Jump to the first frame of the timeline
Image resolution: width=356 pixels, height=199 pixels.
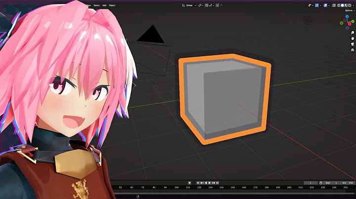pyautogui.click(x=198, y=183)
